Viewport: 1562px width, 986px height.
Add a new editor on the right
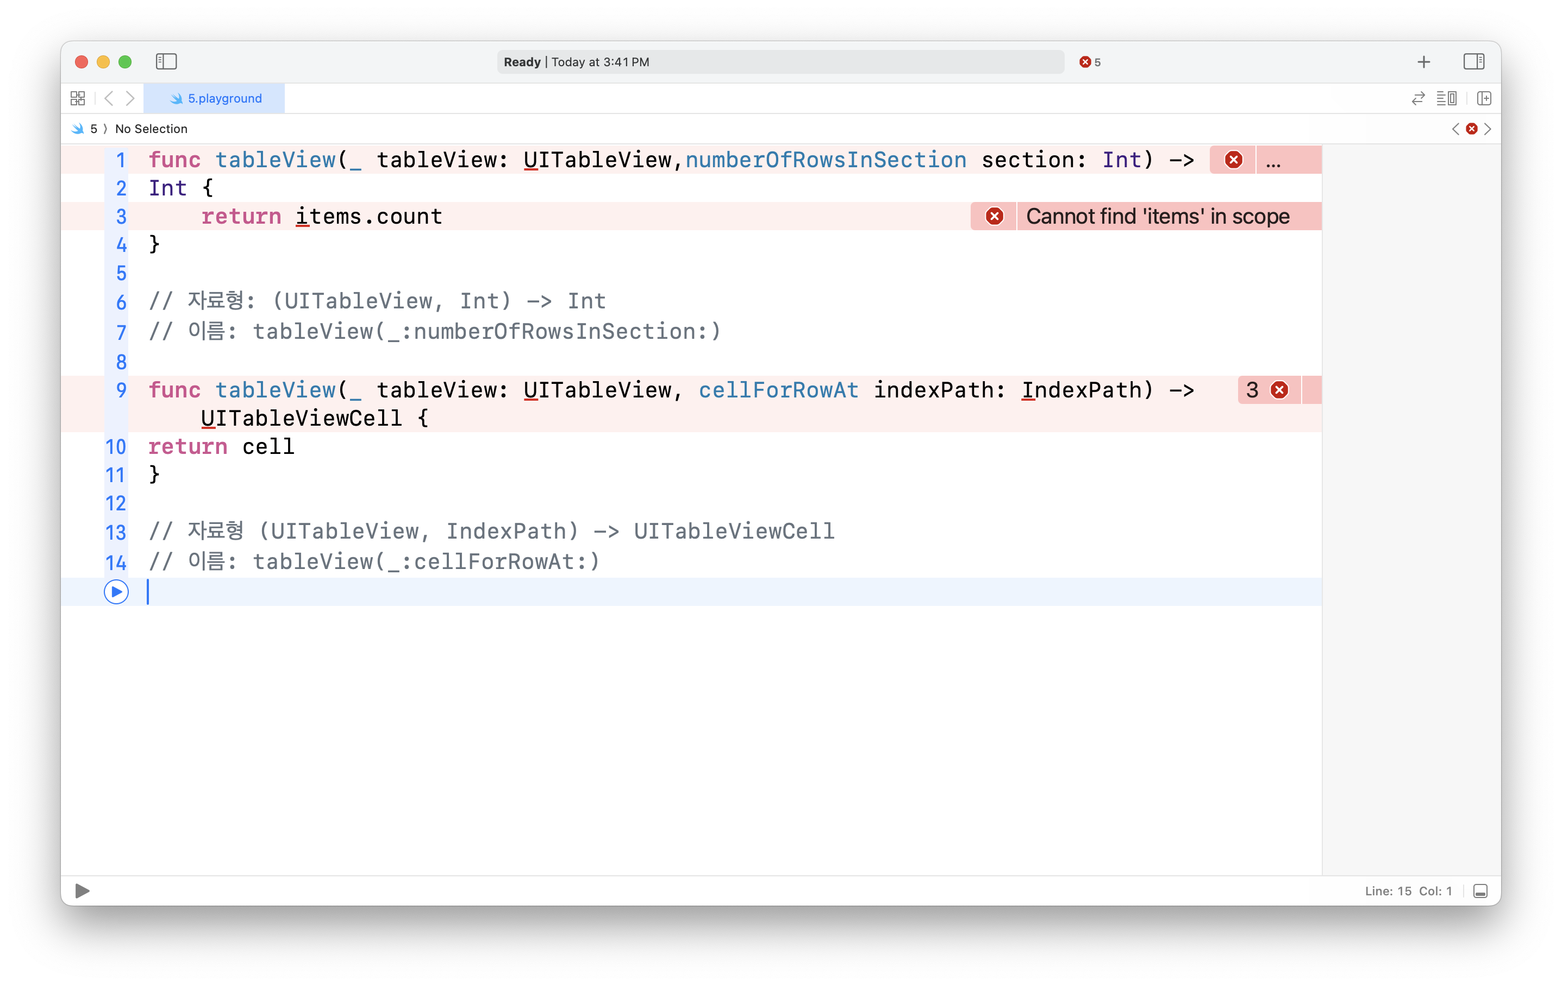click(x=1484, y=98)
